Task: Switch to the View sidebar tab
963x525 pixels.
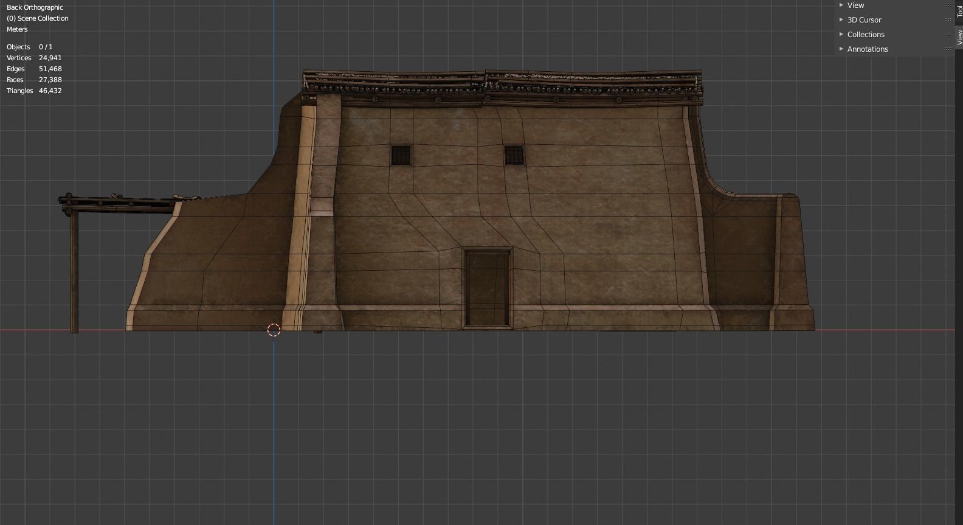Action: coord(959,38)
